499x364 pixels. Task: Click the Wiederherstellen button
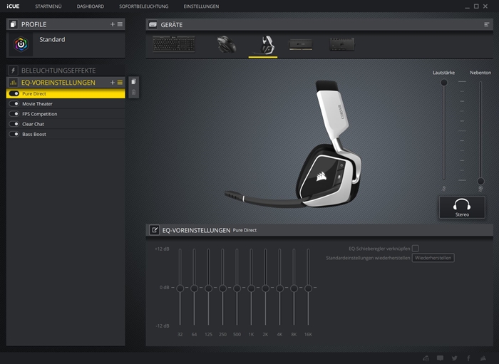click(433, 258)
